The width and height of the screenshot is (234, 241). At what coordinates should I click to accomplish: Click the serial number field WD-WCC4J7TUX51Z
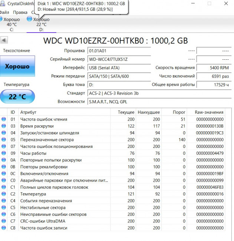tap(119, 59)
